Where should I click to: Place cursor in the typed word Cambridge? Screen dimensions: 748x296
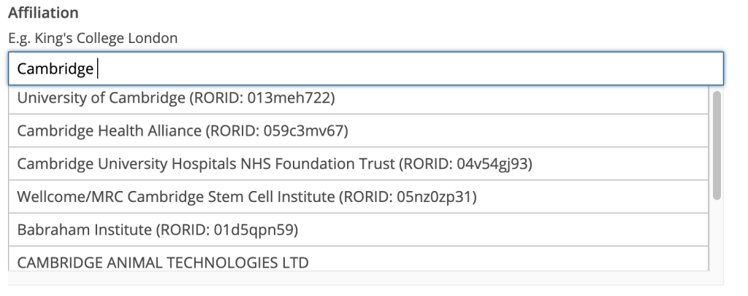56,69
